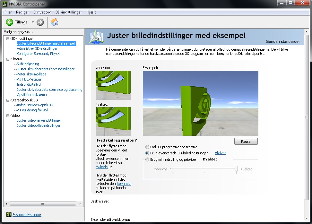The width and height of the screenshot is (312, 224).
Task: Open Skift opløsning
Action: pos(28,64)
